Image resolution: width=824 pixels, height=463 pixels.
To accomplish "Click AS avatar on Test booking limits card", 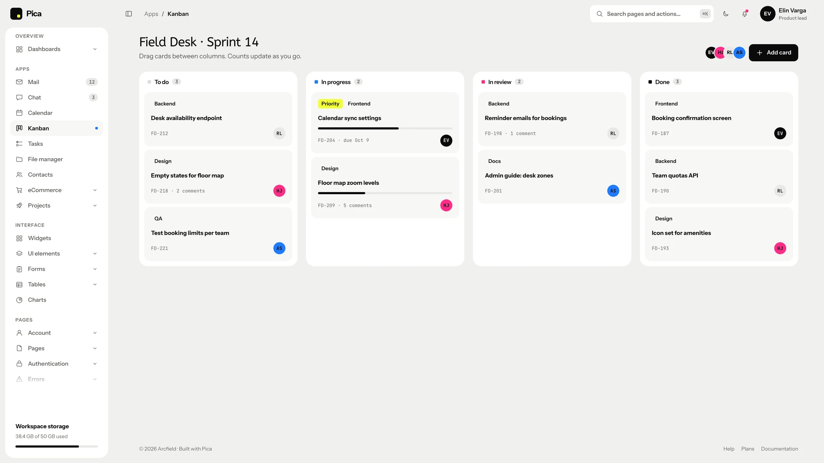I will pyautogui.click(x=279, y=248).
